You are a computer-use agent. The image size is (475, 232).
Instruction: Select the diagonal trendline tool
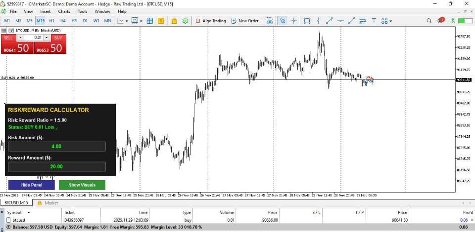pos(352,21)
